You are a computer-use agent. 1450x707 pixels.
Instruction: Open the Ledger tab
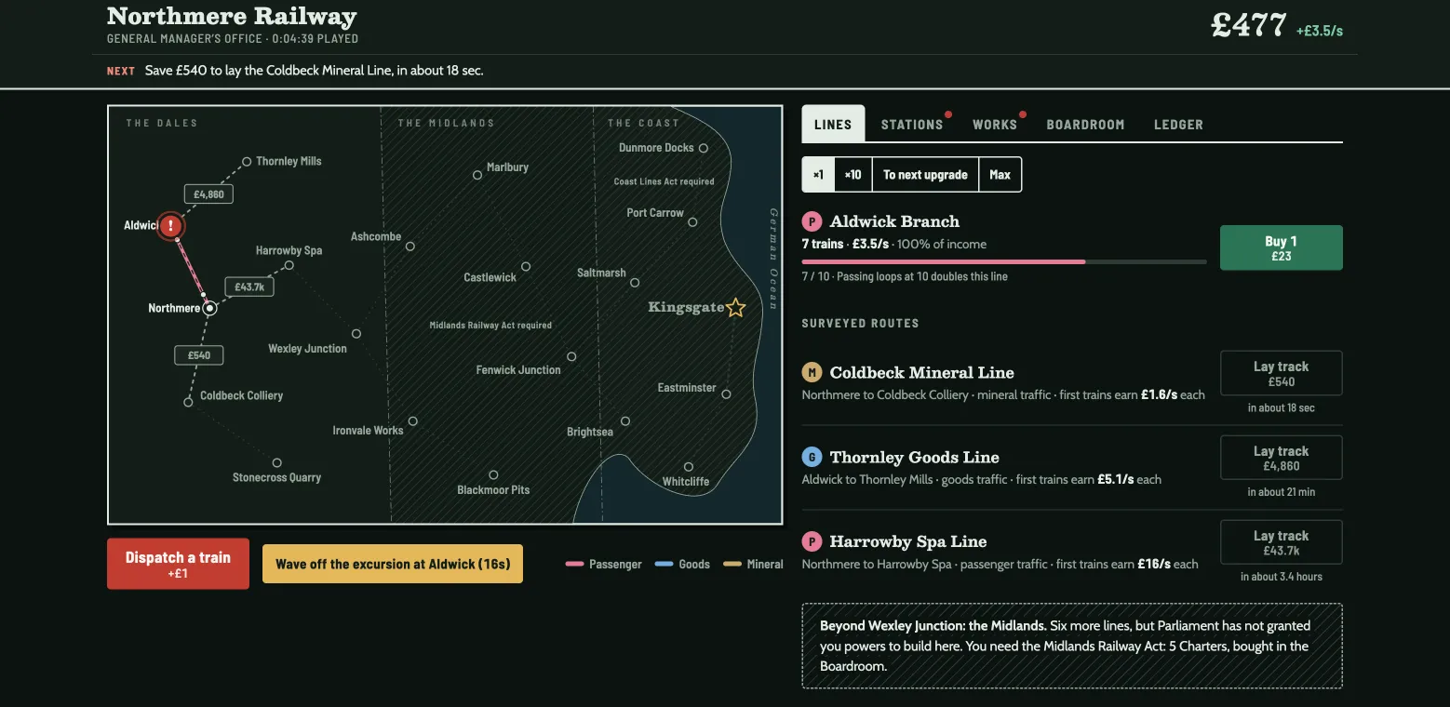pyautogui.click(x=1178, y=124)
